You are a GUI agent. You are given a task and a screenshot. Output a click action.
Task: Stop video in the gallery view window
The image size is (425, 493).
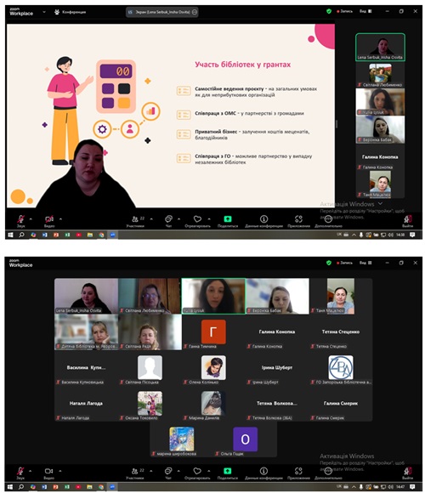[x=48, y=471]
